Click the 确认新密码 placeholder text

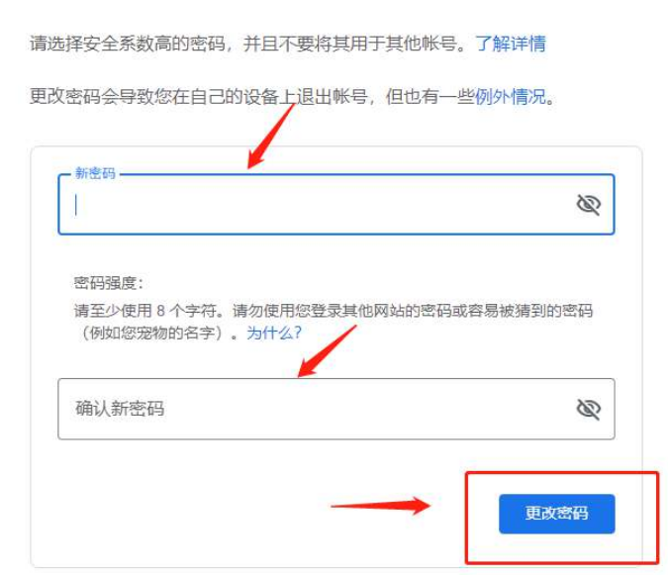120,409
